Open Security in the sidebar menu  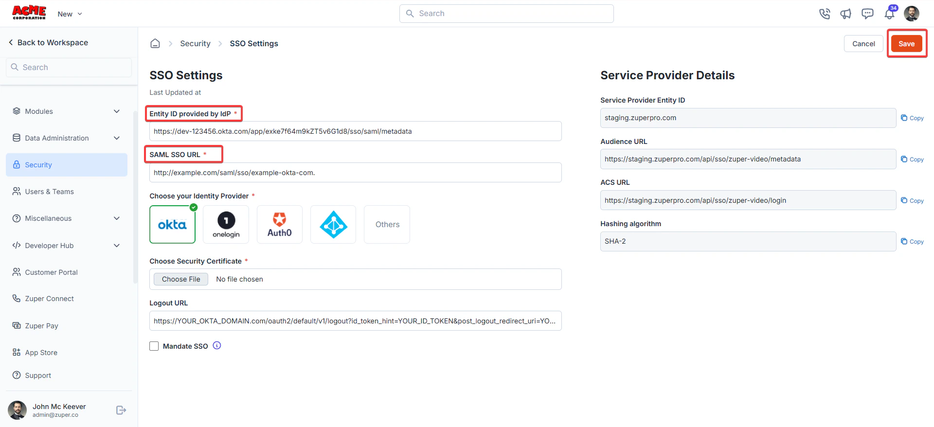(67, 164)
